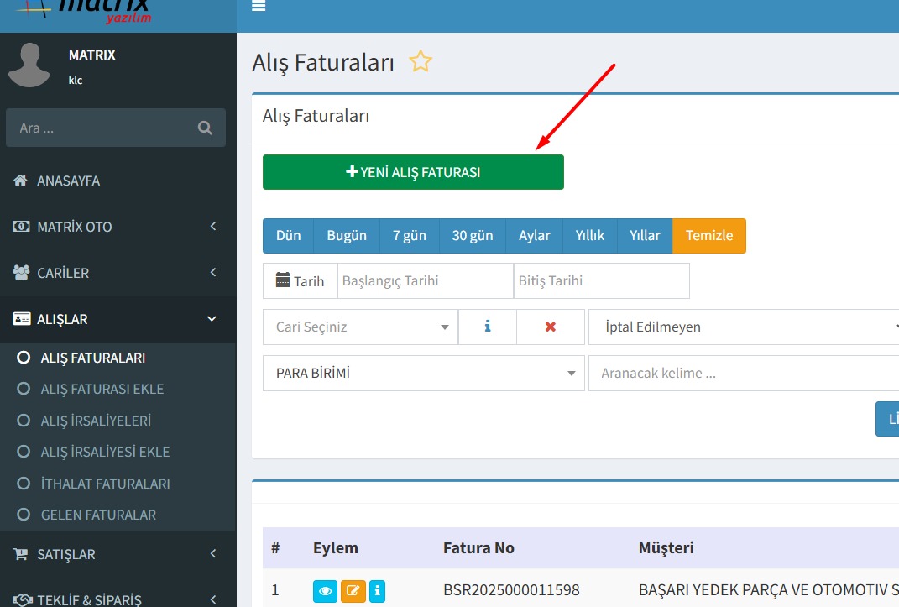Click the Yeni Alış Faturası button

[x=413, y=172]
